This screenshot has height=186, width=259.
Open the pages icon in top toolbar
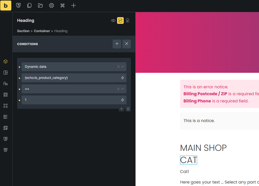coord(29,6)
